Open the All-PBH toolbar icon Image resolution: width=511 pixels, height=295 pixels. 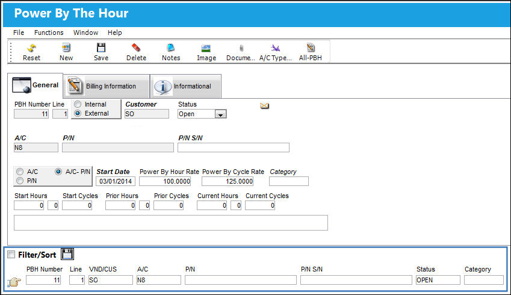coord(311,48)
